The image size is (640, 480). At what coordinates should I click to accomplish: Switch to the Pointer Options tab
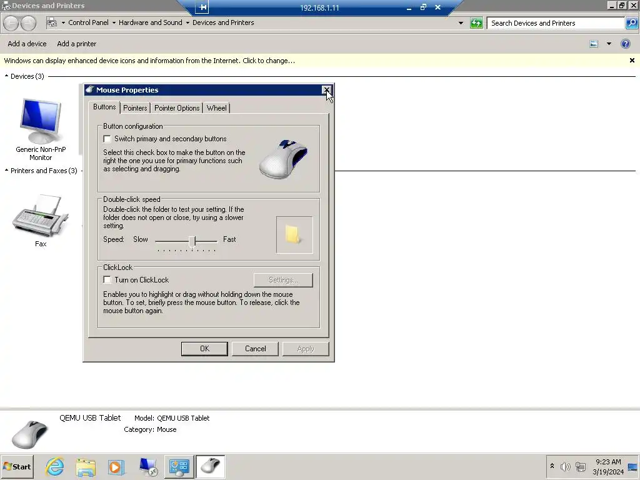click(177, 108)
